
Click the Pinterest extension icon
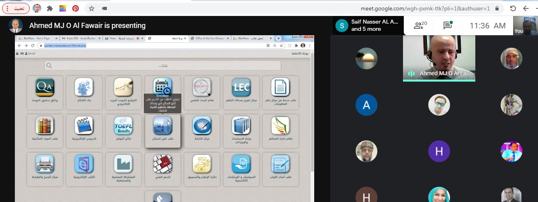click(76, 8)
